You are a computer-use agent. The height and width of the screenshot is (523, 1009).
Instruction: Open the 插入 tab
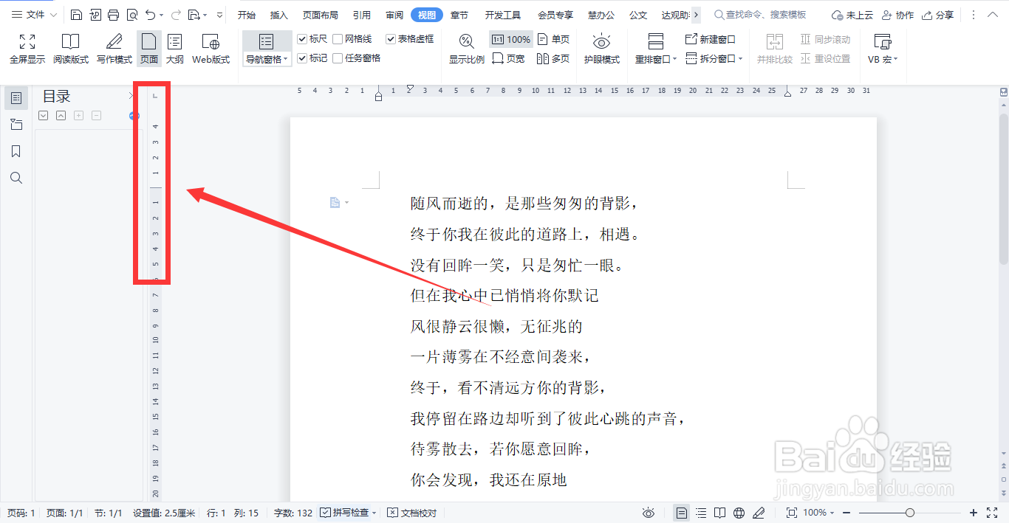point(279,15)
